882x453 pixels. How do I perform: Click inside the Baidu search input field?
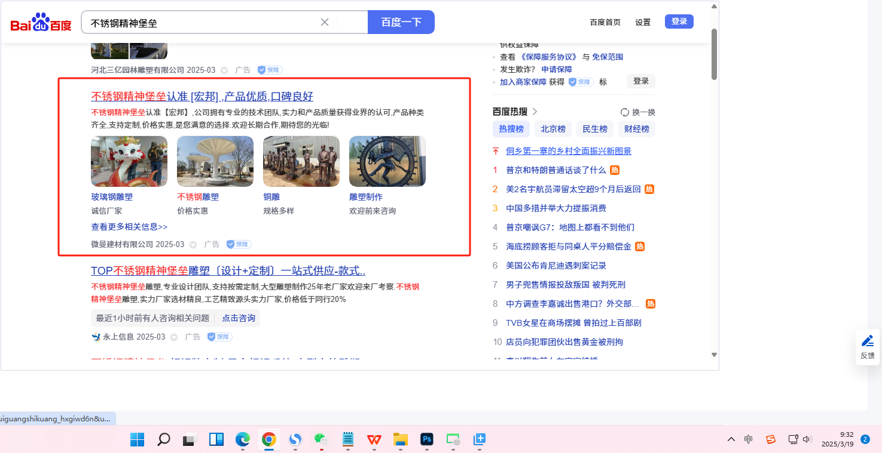203,23
